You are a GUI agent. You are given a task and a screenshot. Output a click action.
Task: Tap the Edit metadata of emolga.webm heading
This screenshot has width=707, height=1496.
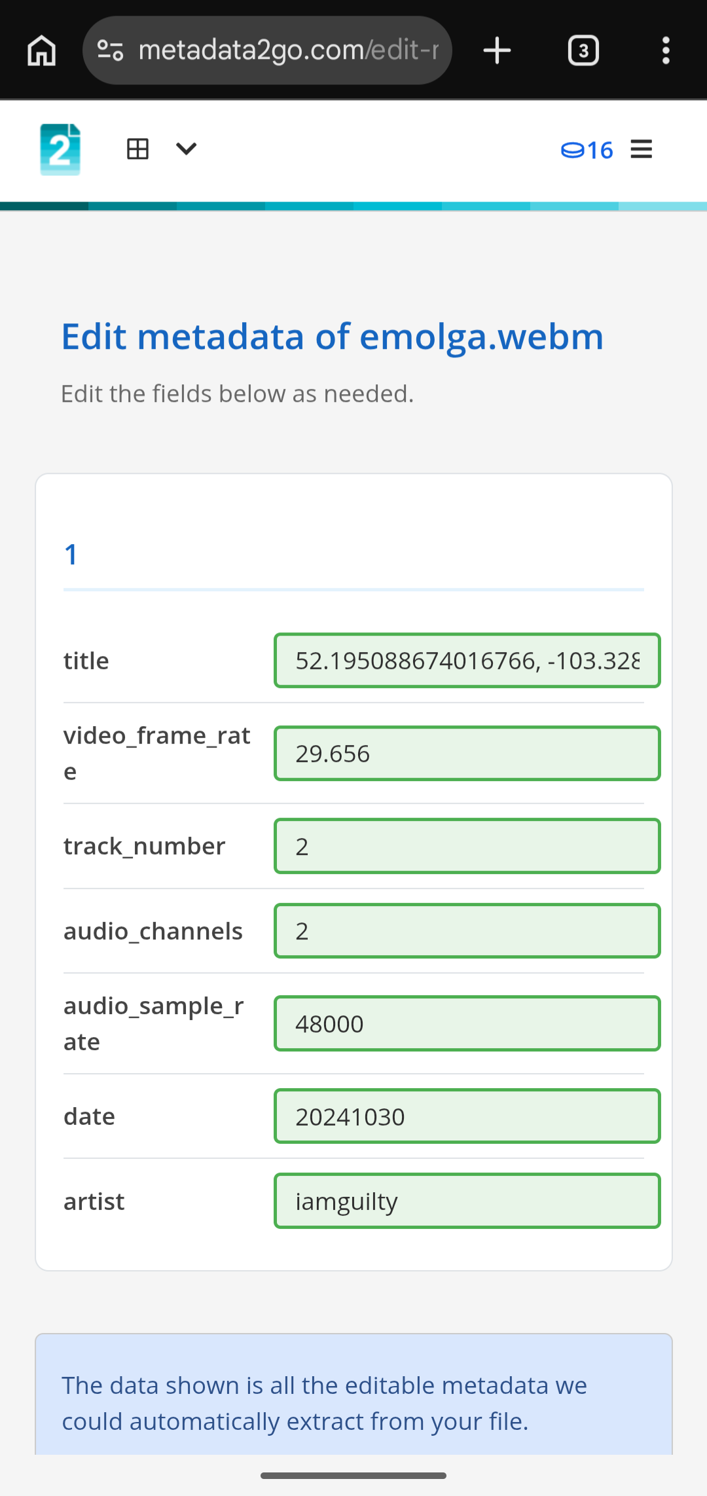click(x=333, y=337)
